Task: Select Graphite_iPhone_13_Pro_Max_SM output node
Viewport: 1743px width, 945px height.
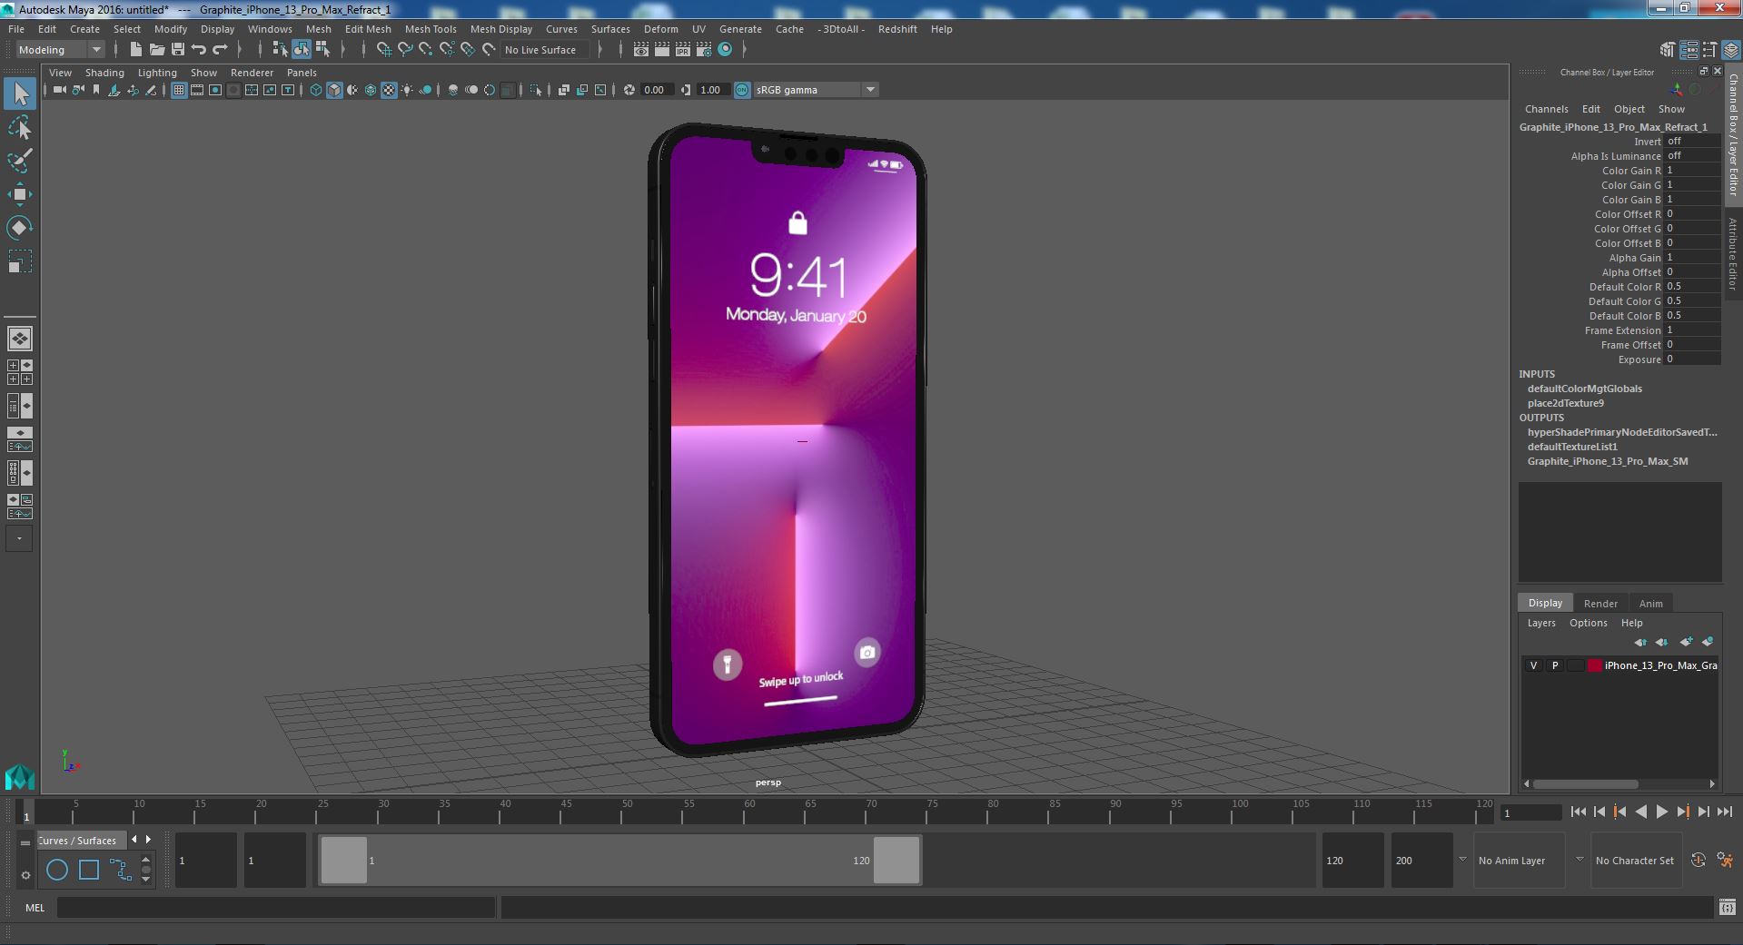Action: pyautogui.click(x=1608, y=461)
